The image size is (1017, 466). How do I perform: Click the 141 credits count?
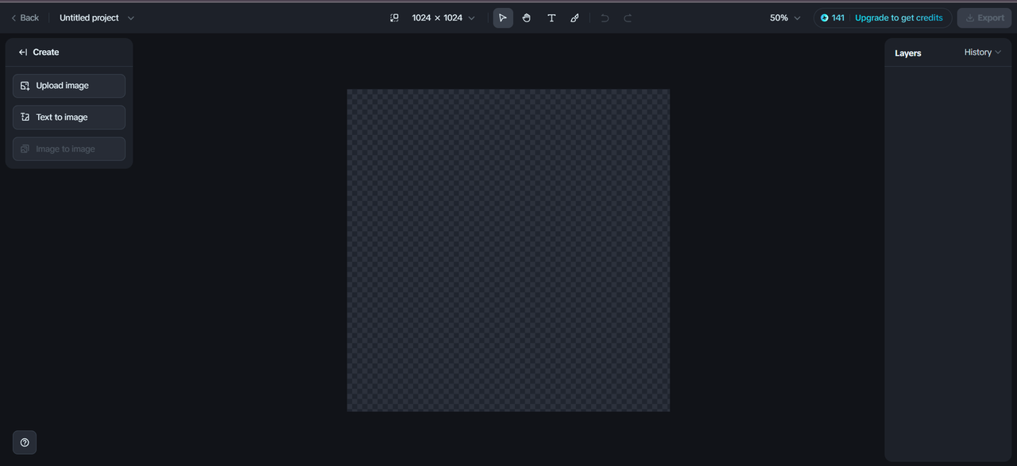tap(838, 17)
